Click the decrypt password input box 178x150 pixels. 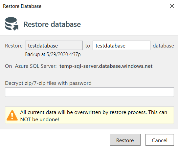point(89,92)
